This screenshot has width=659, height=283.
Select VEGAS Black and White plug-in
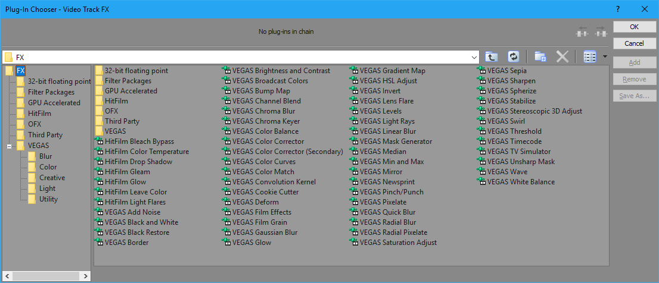tap(136, 222)
